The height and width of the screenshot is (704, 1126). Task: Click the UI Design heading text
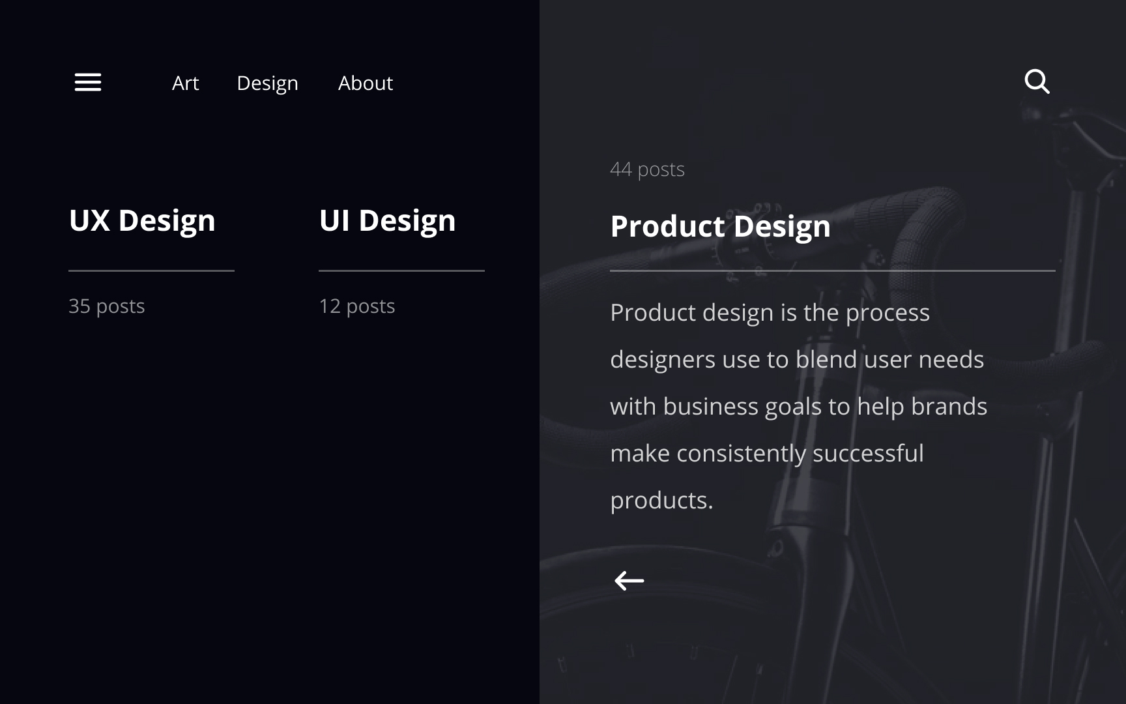tap(387, 220)
